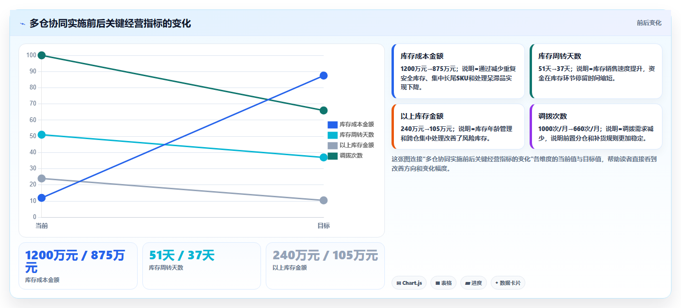
Task: Click the cyan data point at 目标 value 37
Action: pyautogui.click(x=324, y=158)
